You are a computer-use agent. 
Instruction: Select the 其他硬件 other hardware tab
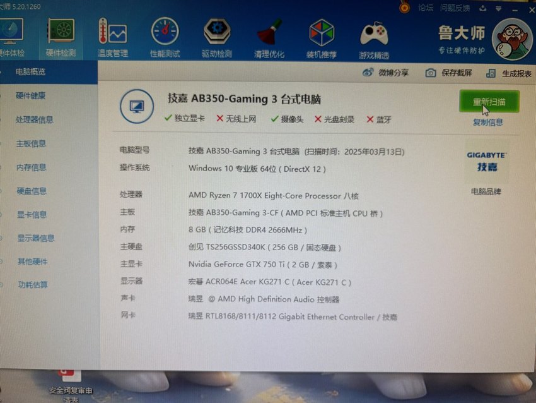pyautogui.click(x=32, y=262)
